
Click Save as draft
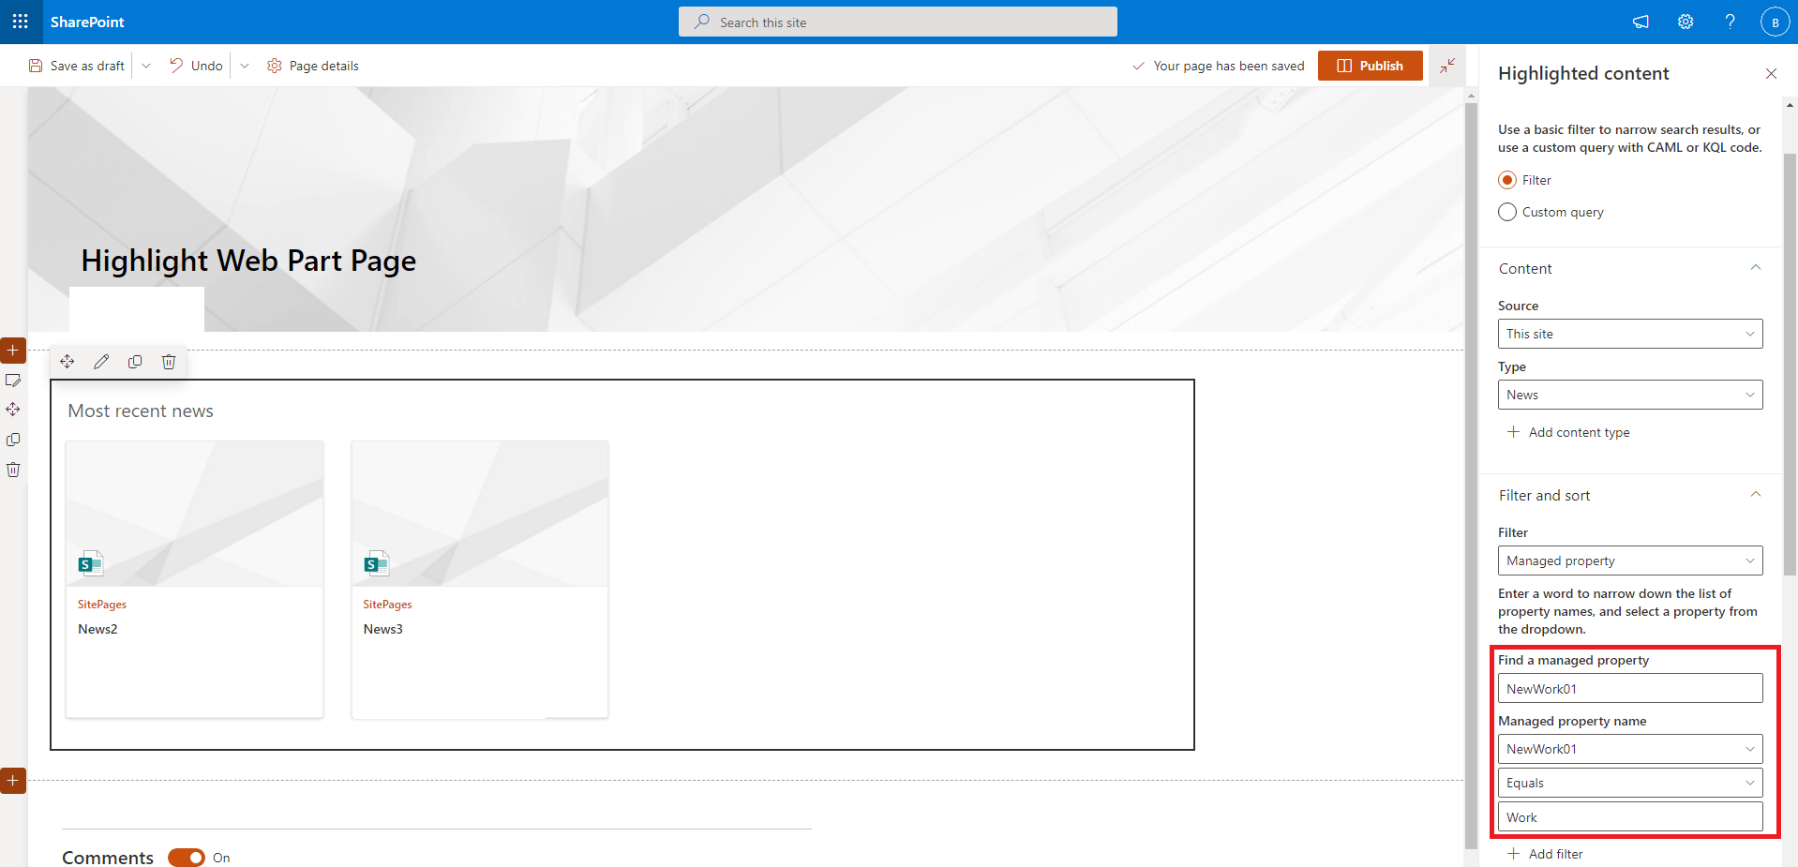(77, 66)
